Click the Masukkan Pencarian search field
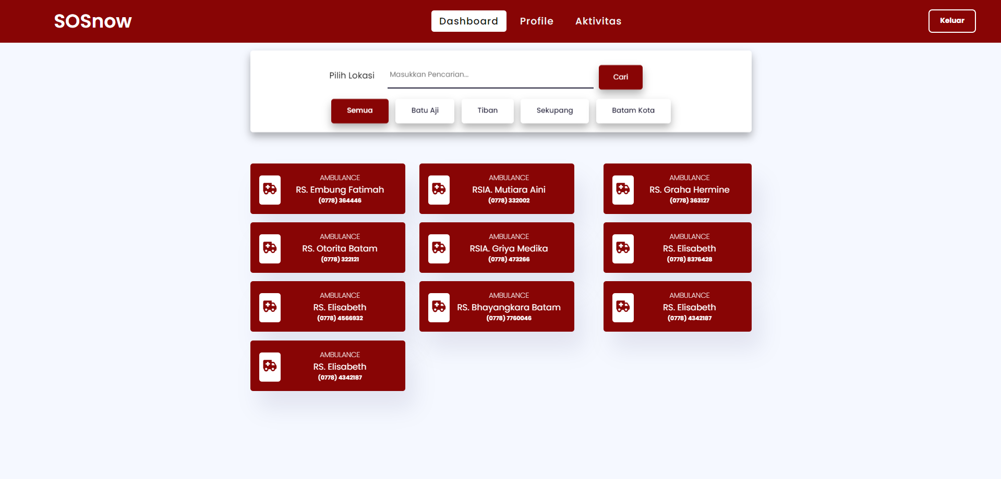The image size is (1001, 479). (490, 74)
